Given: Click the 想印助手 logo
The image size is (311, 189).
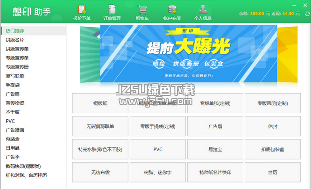Looking at the screenshot, I should coord(32,12).
